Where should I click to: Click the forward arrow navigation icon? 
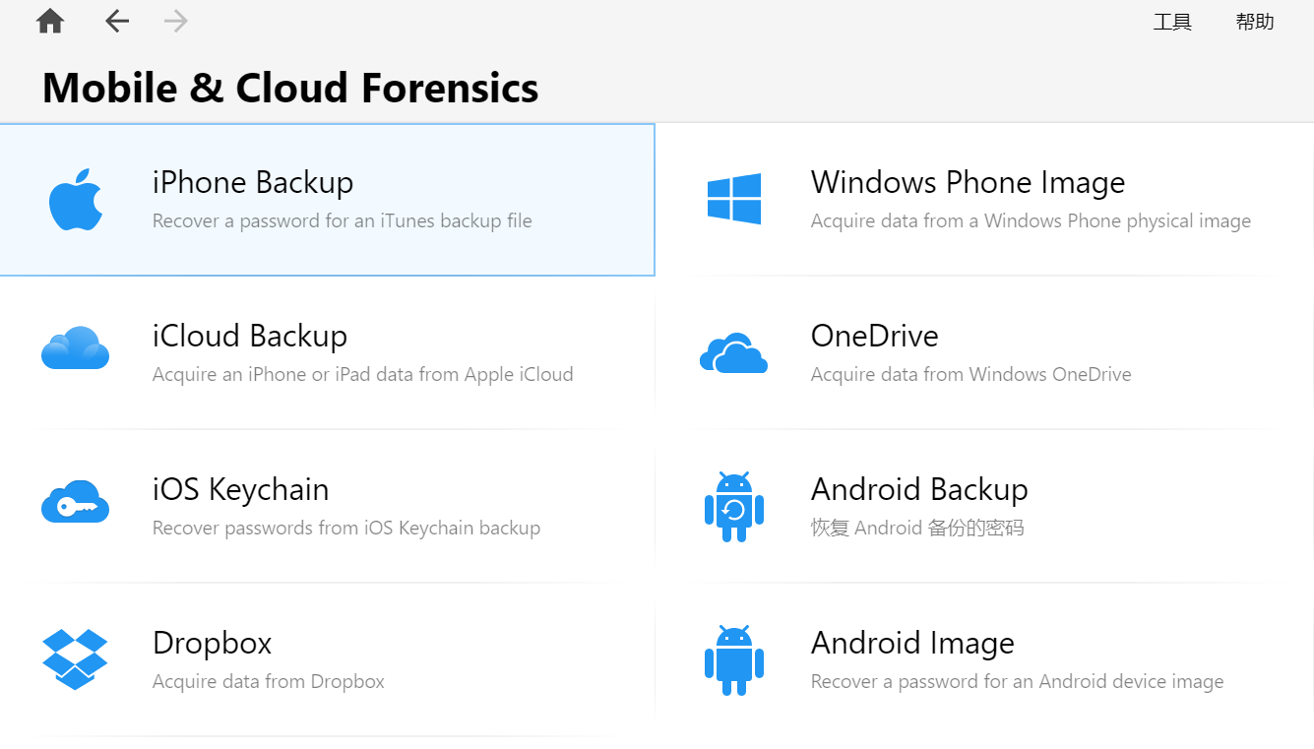[x=176, y=21]
